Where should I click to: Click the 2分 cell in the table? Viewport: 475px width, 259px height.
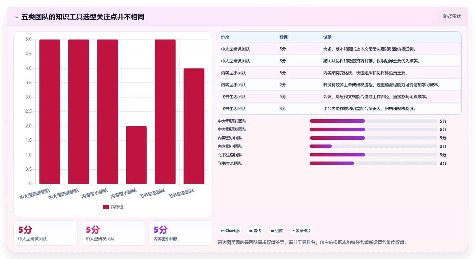tap(283, 85)
